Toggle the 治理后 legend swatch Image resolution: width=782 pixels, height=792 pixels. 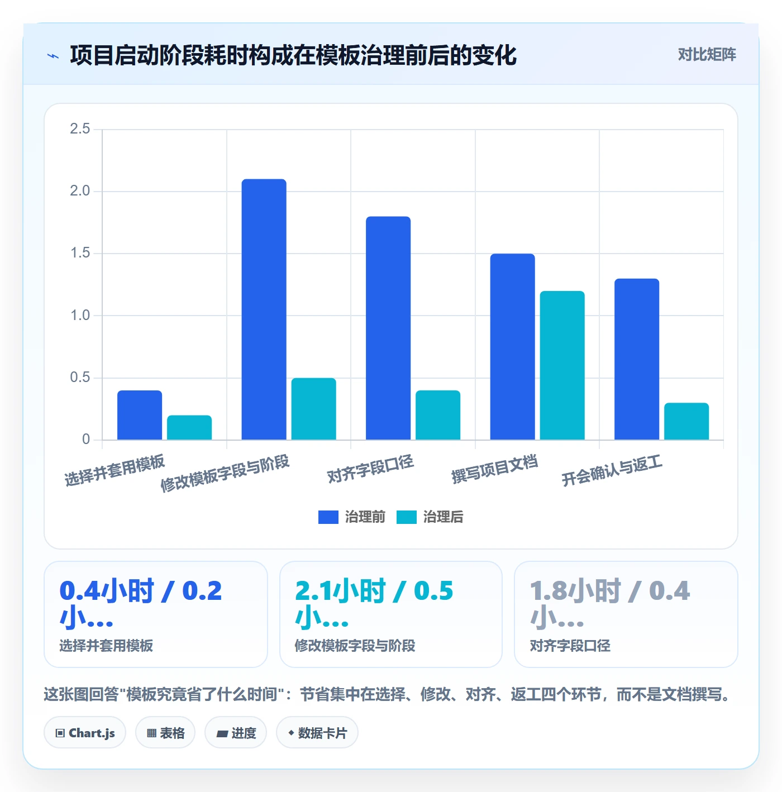pos(407,517)
